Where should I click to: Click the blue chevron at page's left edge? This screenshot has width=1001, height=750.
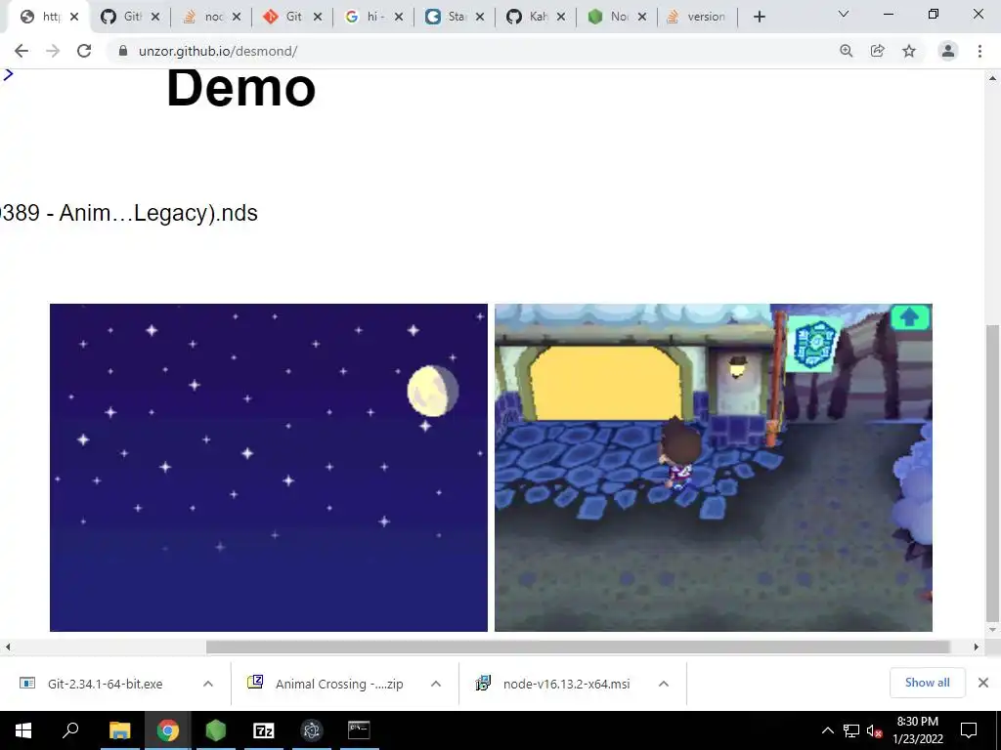pyautogui.click(x=8, y=74)
